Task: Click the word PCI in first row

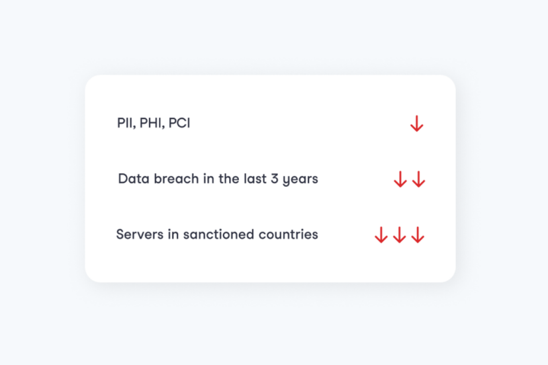Action: coord(179,123)
